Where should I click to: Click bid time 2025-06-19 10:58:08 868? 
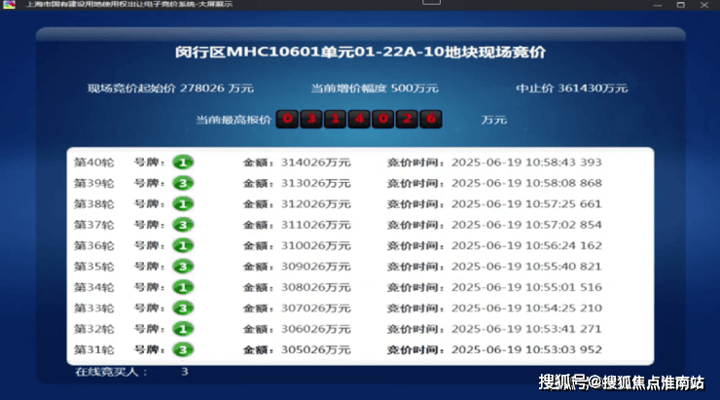coord(526,183)
